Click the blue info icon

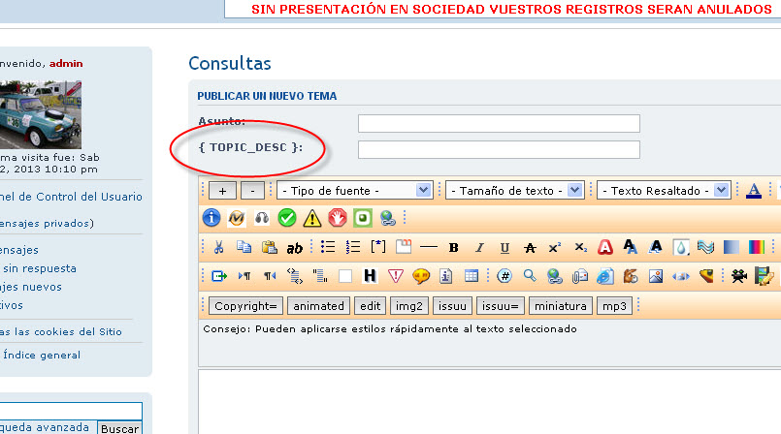click(x=212, y=218)
